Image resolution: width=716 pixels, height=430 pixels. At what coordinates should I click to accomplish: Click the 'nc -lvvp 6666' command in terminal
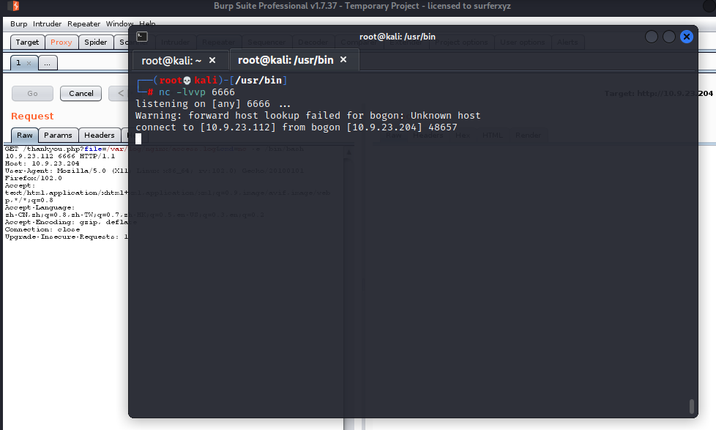pos(197,92)
